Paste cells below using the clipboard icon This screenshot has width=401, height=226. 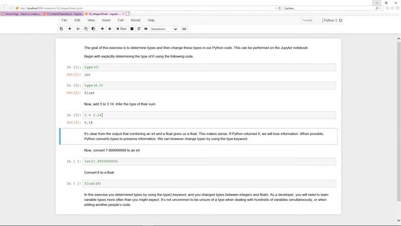[x=93, y=29]
